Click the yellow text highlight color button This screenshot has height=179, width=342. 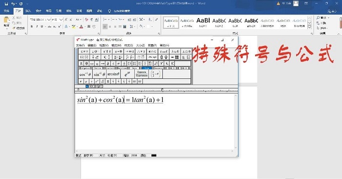click(74, 26)
